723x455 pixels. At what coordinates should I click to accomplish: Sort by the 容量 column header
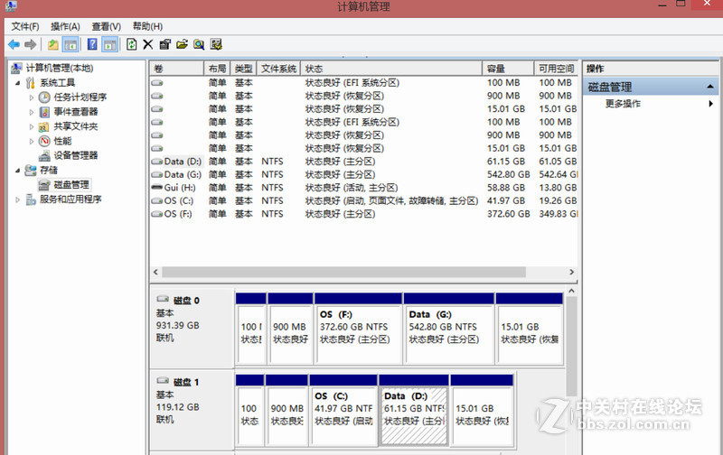(508, 69)
